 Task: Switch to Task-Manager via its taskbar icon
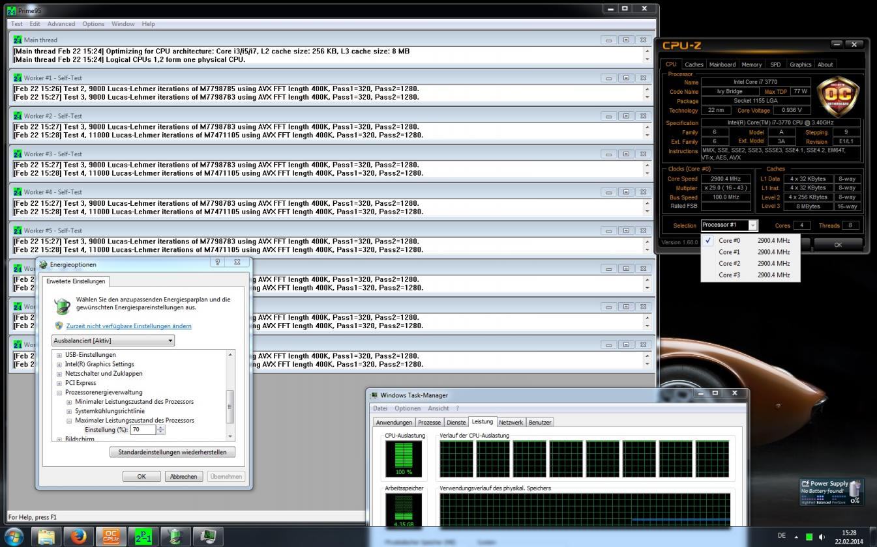[208, 537]
